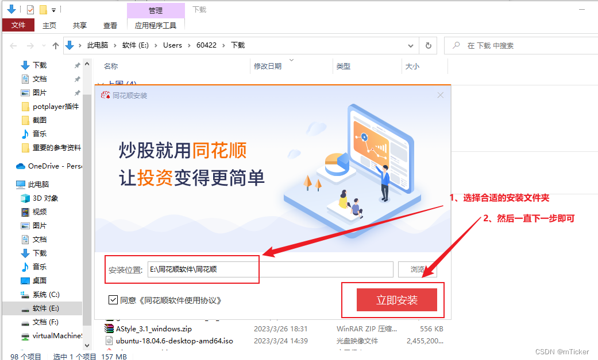Click 软件 (E:) in the address path
This screenshot has height=360, width=598.
[x=136, y=45]
